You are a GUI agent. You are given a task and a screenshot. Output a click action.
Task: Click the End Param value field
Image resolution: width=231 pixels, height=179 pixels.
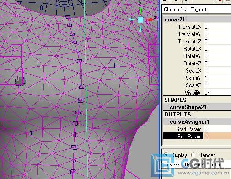pyautogui.click(x=217, y=137)
